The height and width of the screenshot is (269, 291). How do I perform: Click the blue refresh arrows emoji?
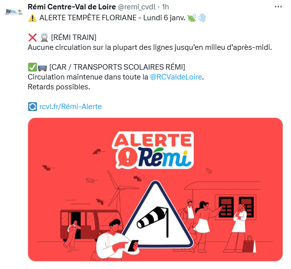pos(33,107)
